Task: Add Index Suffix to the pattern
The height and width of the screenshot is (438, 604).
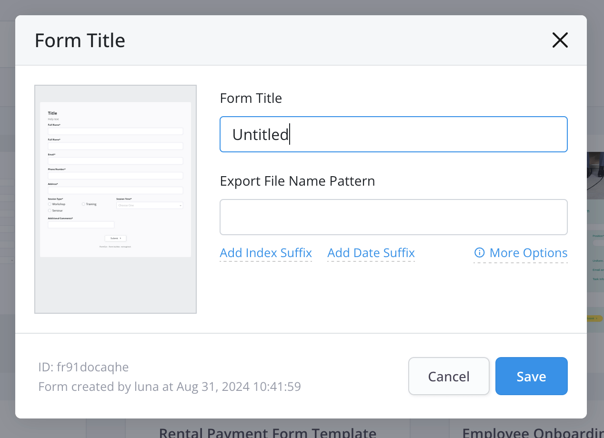Action: coord(266,253)
